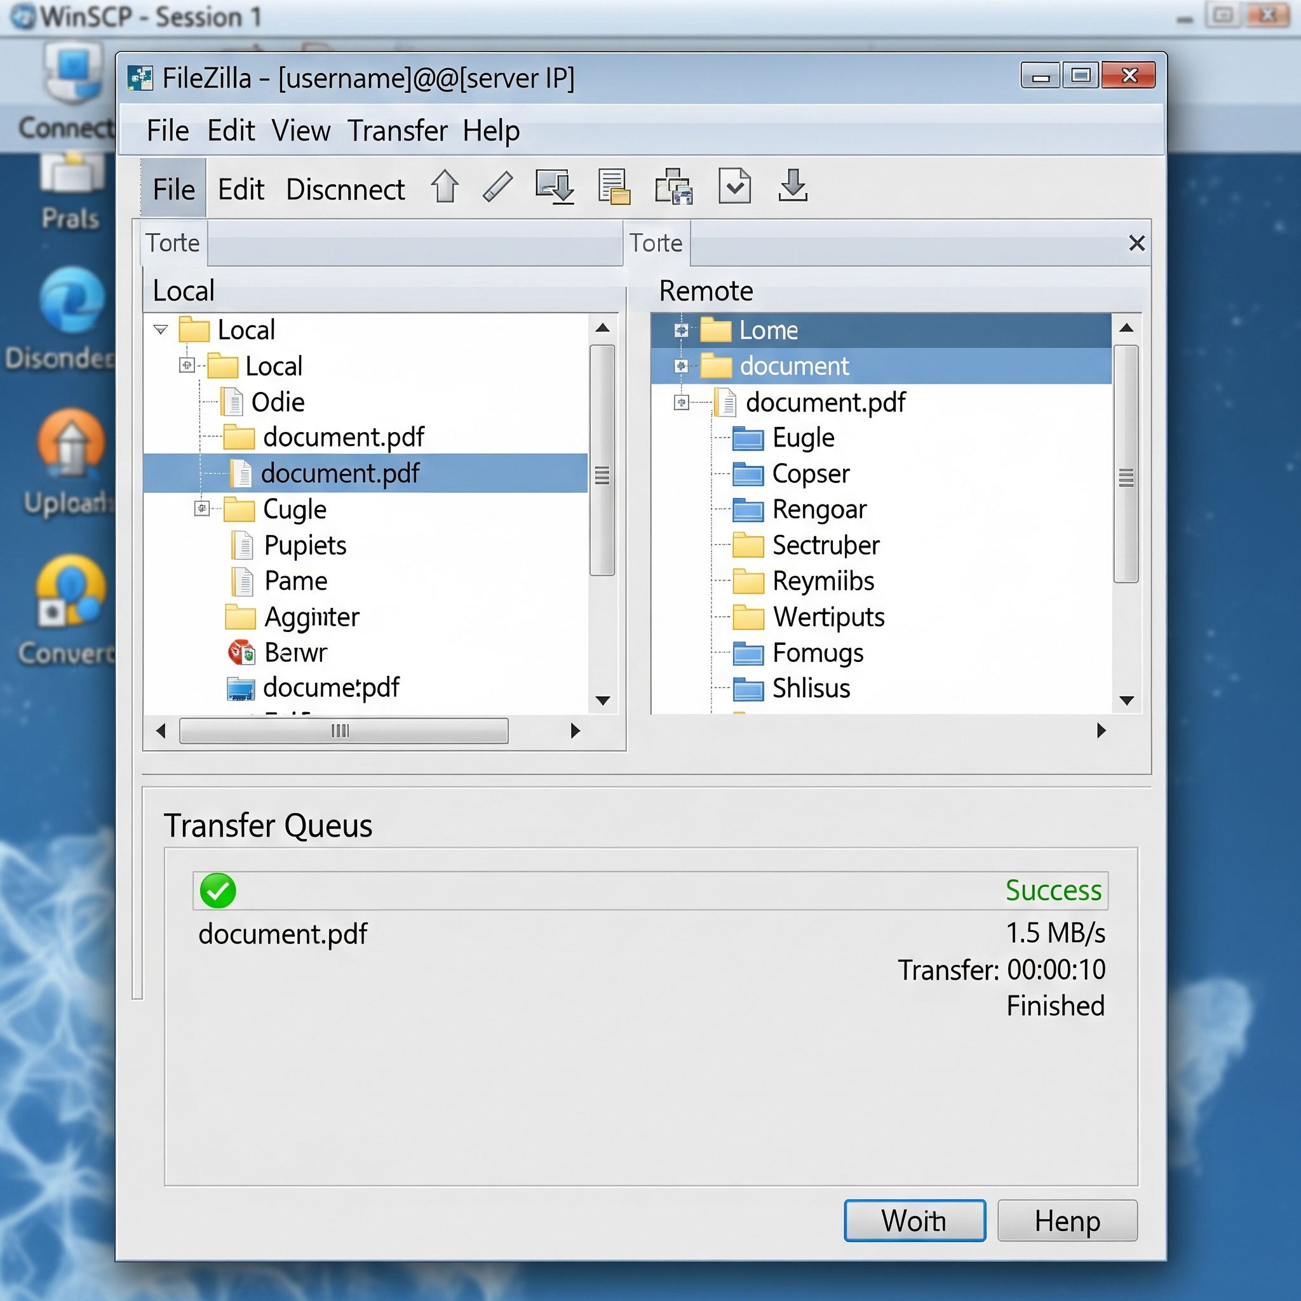Click the green success checkmark in Transfer Queue
This screenshot has height=1301, width=1301.
[217, 890]
